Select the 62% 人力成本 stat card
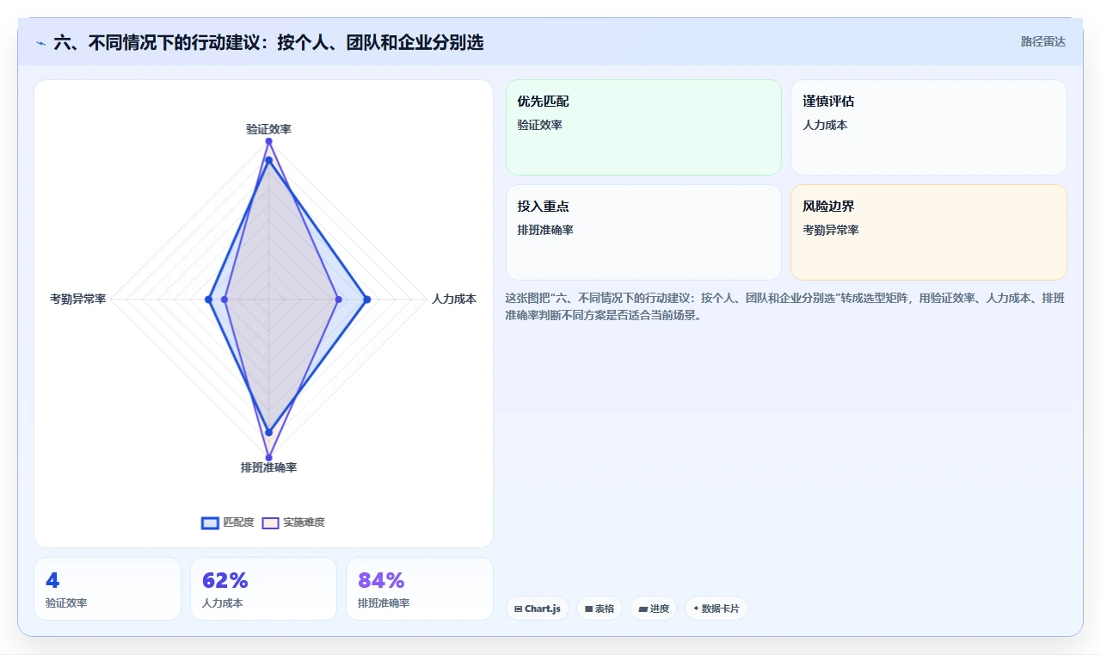Viewport: 1101px width, 655px height. tap(263, 589)
